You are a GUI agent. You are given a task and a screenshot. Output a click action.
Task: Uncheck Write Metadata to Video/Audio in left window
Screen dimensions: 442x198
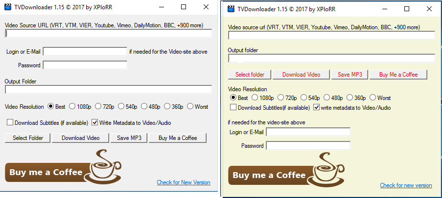(x=95, y=122)
